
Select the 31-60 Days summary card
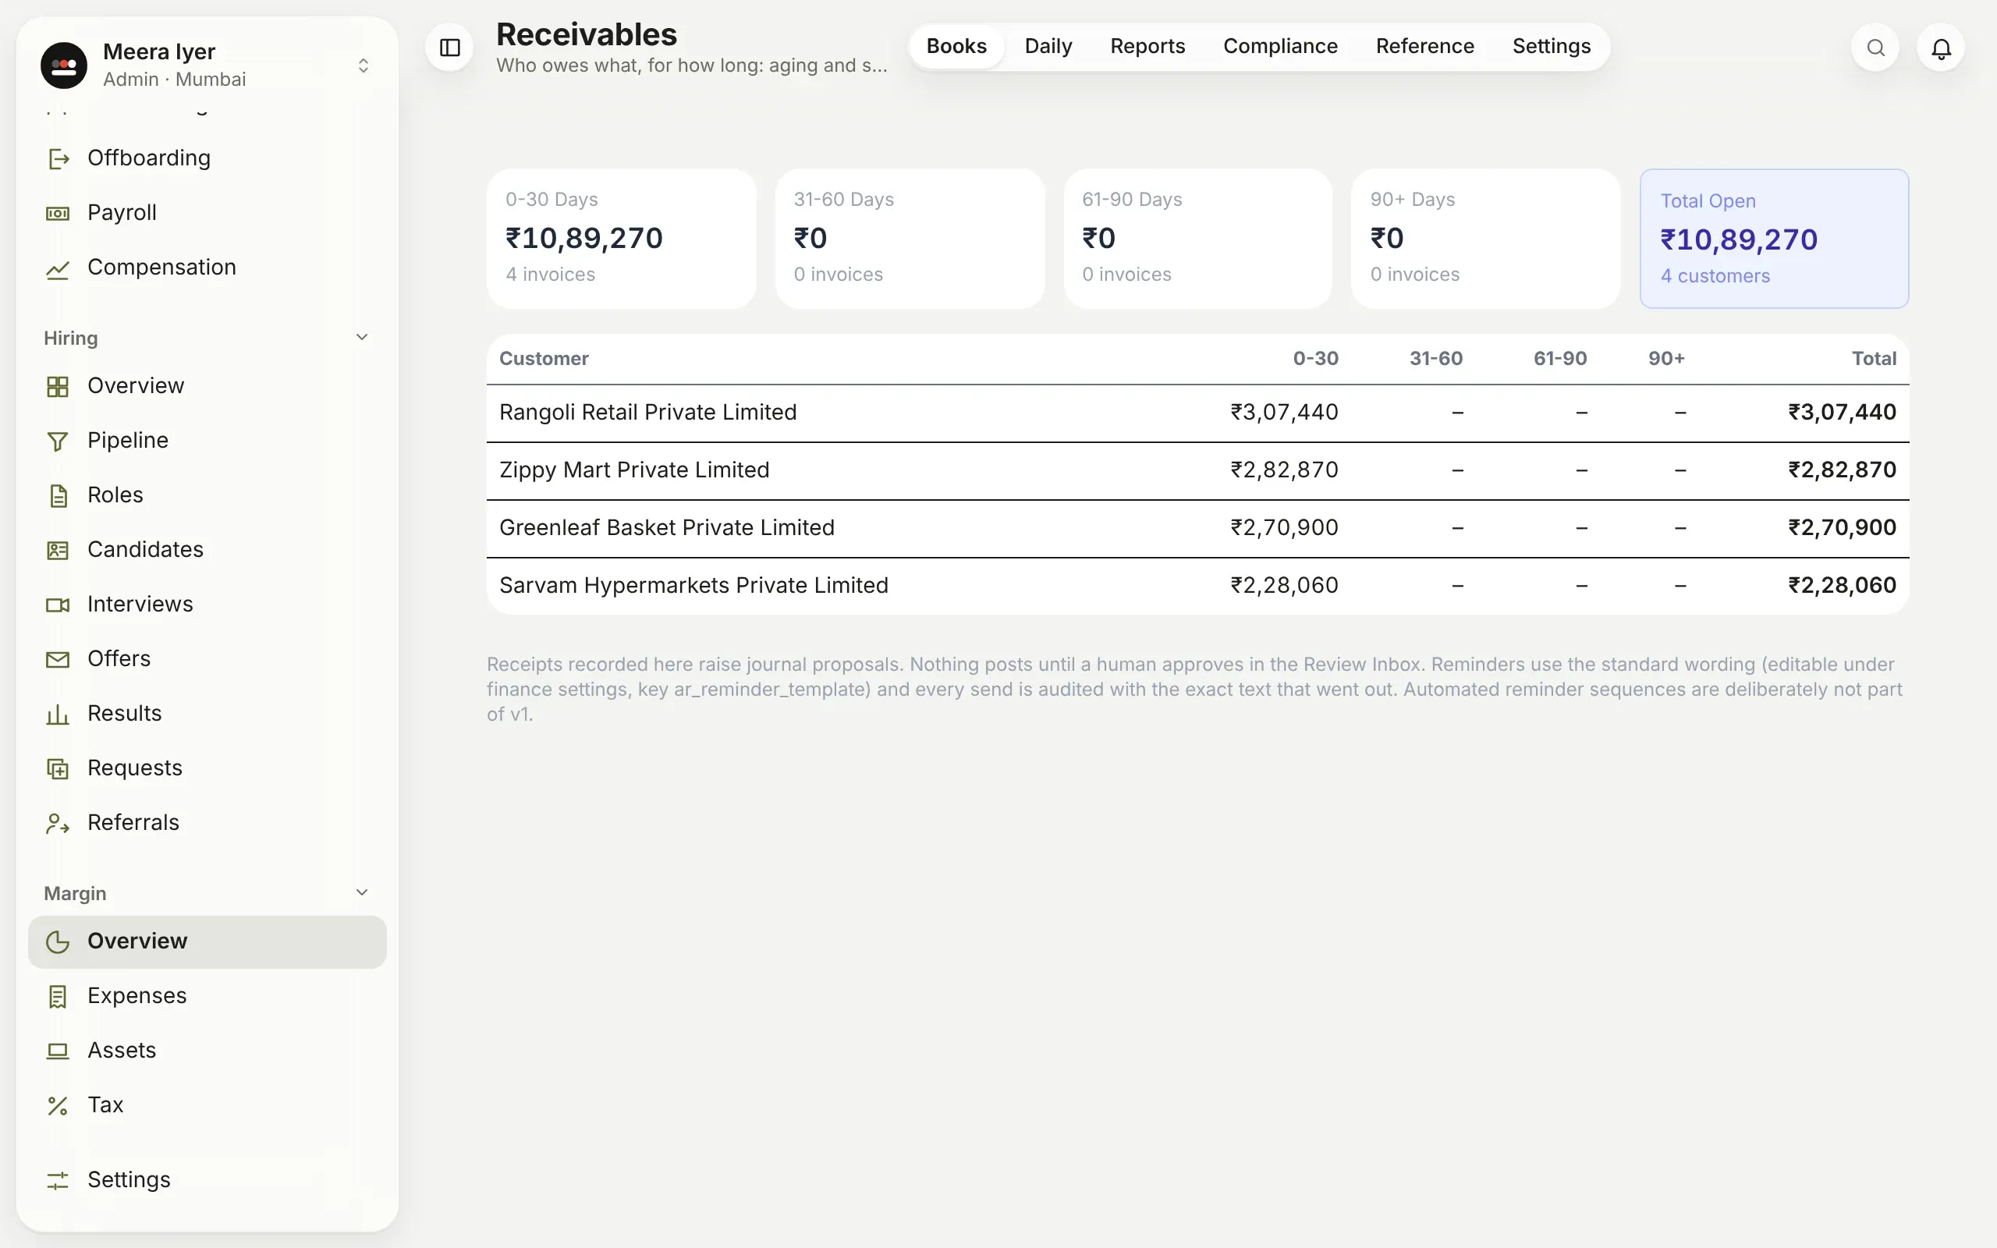pos(910,239)
